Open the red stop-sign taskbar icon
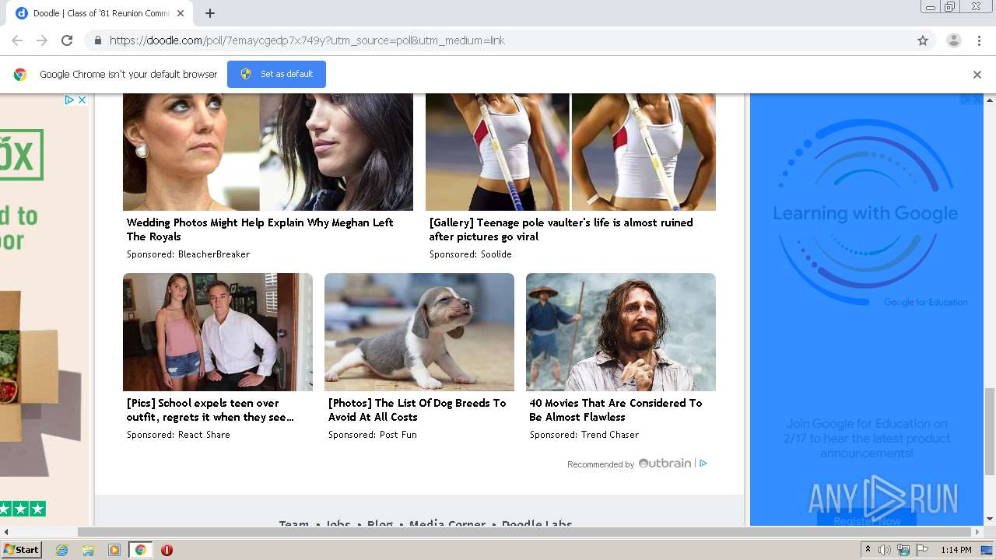Viewport: 996px width, 560px height. pyautogui.click(x=167, y=550)
